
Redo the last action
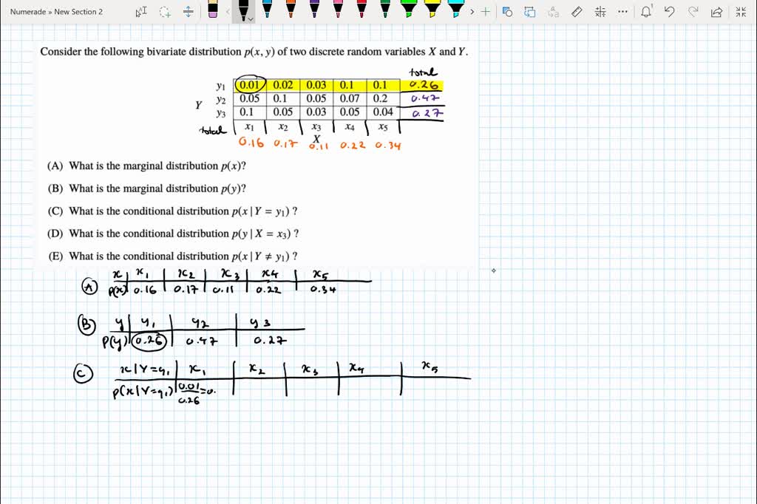(x=693, y=11)
